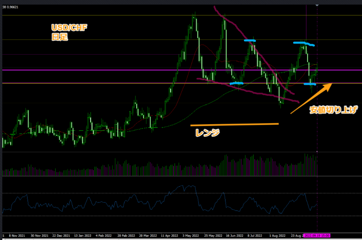
Task: Select the レンジ text annotation
Action: (x=207, y=133)
